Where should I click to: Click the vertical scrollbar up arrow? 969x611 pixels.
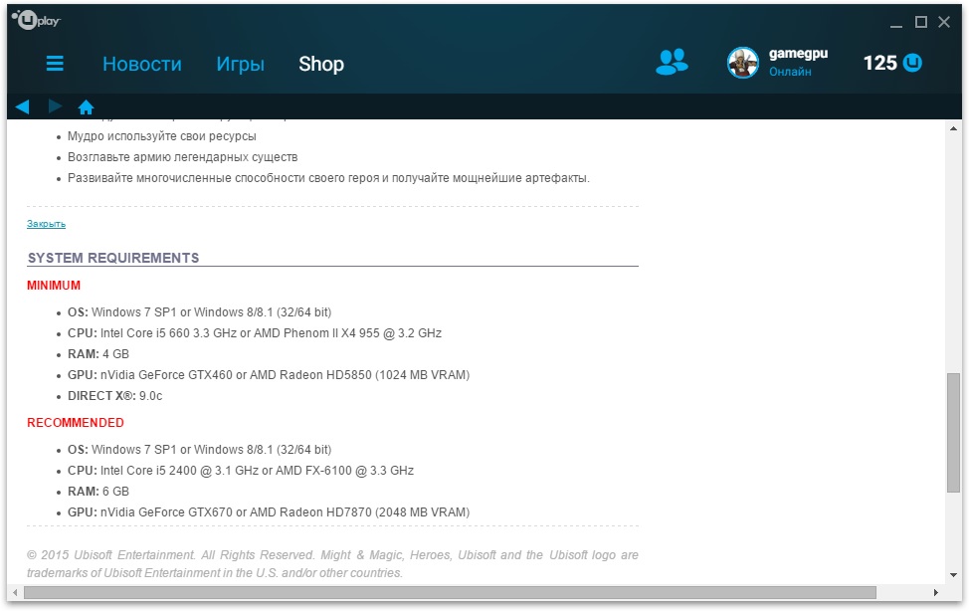[953, 128]
